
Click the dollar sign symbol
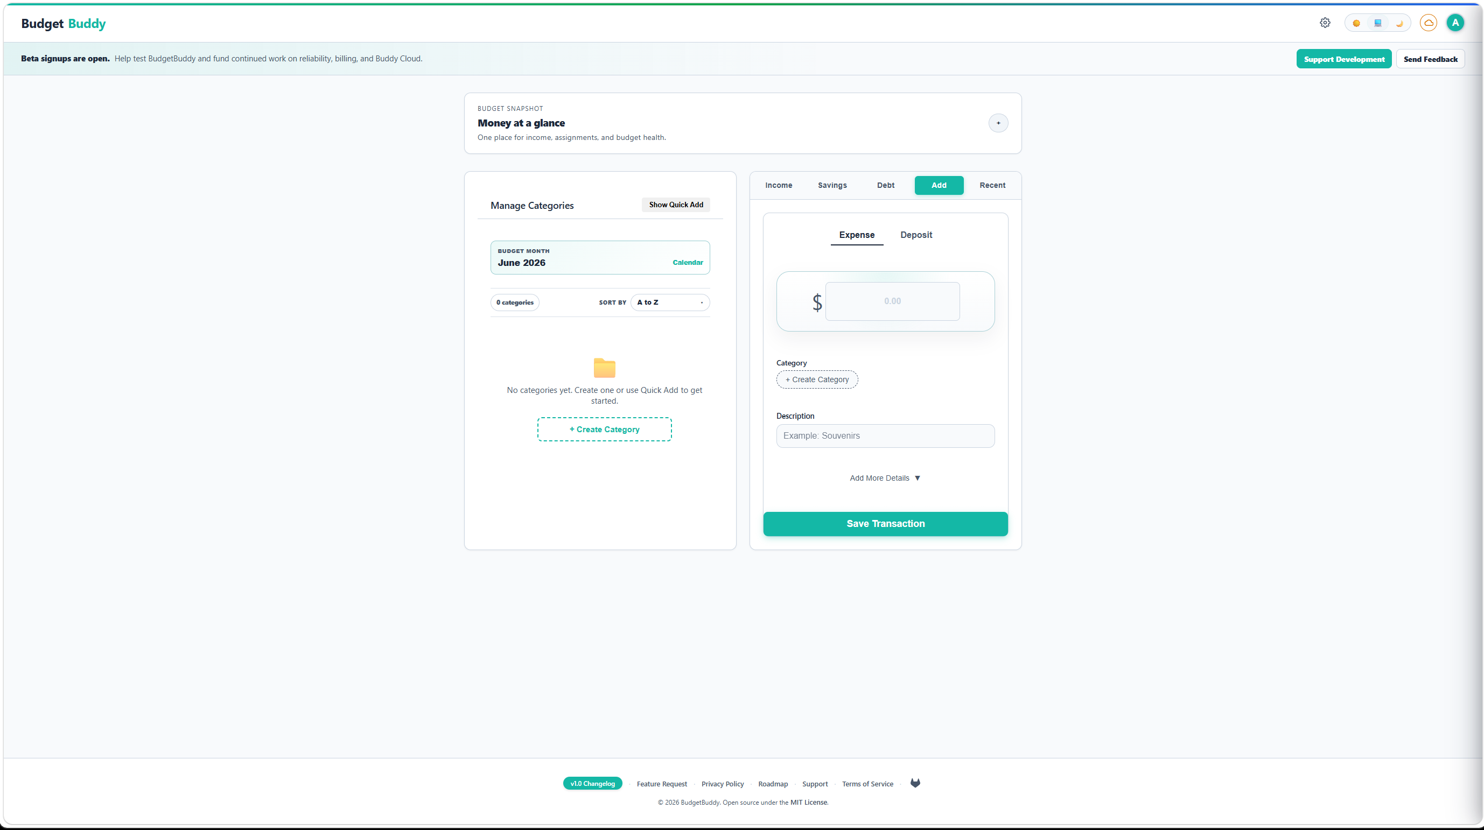[x=817, y=303]
